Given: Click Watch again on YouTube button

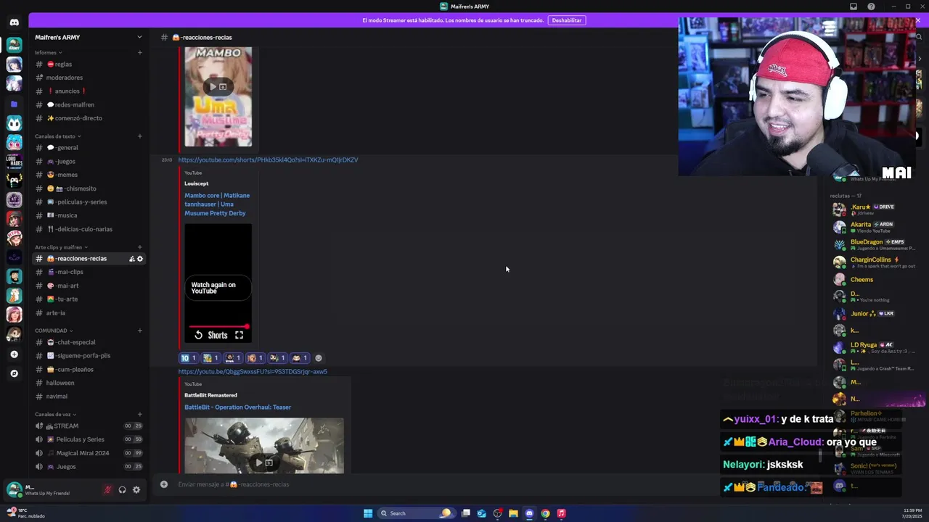Looking at the screenshot, I should pos(218,288).
